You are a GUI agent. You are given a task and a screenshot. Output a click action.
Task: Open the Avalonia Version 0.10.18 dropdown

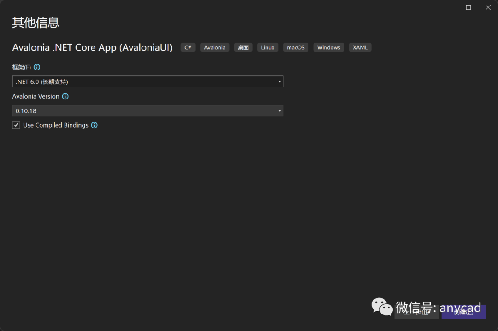148,111
